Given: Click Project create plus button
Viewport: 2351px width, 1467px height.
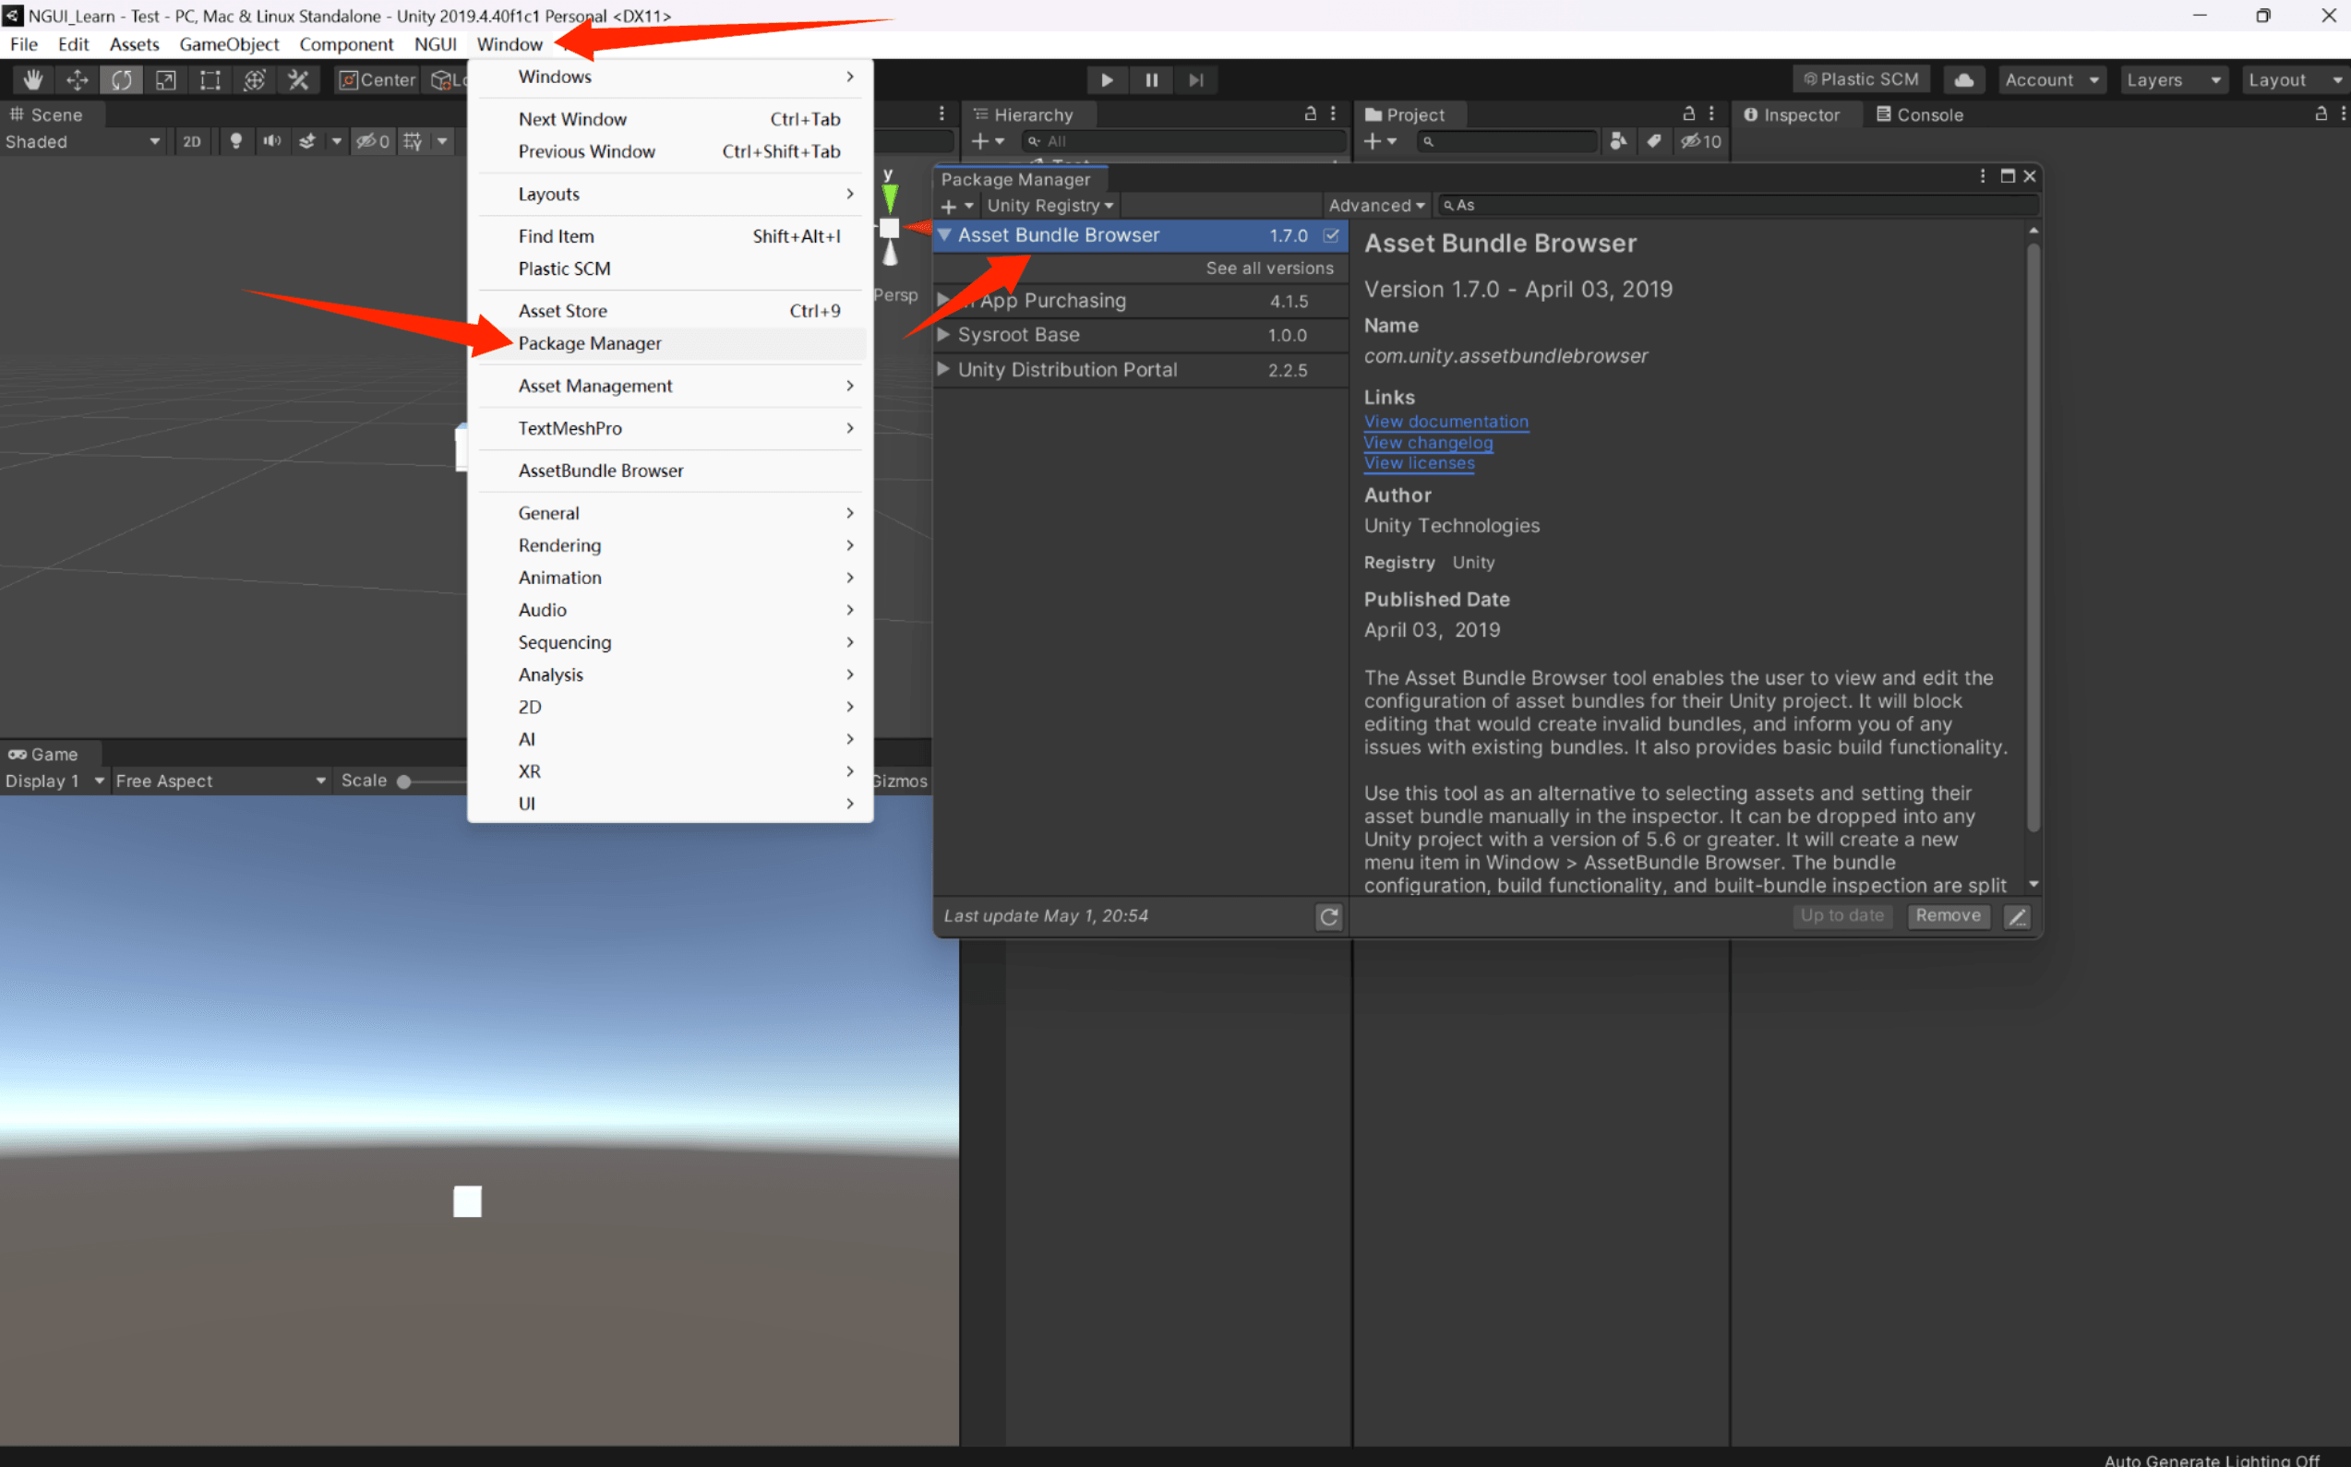Looking at the screenshot, I should [1379, 142].
